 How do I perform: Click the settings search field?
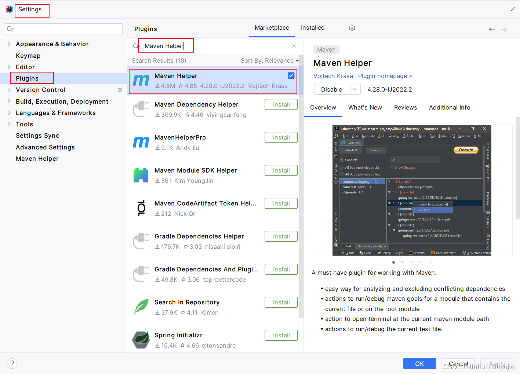pos(63,29)
